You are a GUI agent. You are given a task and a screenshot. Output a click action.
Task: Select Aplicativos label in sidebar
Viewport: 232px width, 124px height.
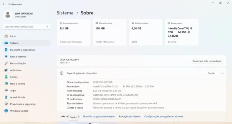tap(16, 70)
